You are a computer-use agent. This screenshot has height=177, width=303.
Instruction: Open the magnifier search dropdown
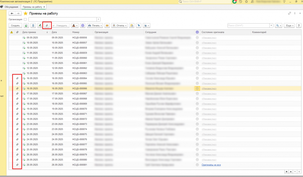tap(278, 25)
